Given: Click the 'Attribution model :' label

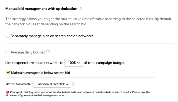Looking at the screenshot, I should coord(19,84).
